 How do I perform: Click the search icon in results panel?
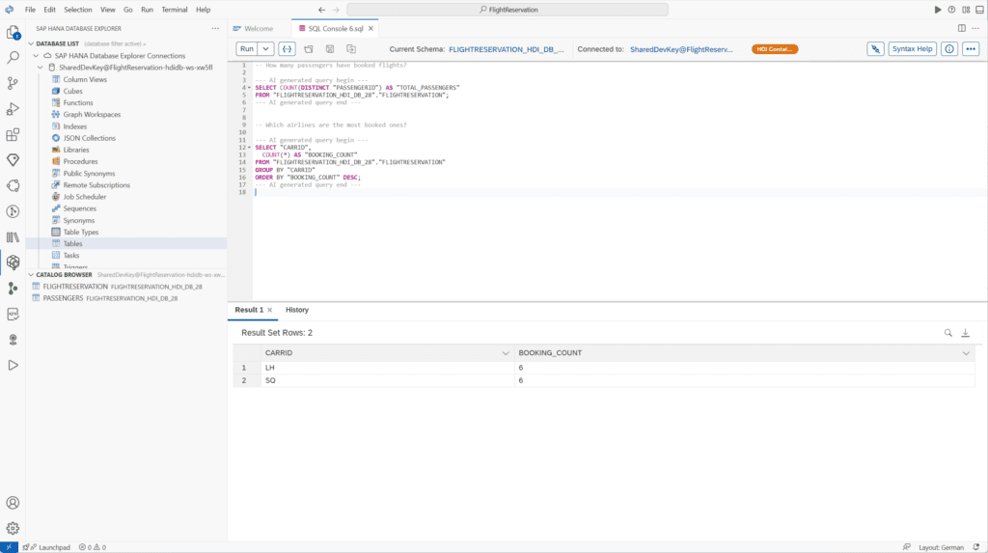tap(947, 333)
